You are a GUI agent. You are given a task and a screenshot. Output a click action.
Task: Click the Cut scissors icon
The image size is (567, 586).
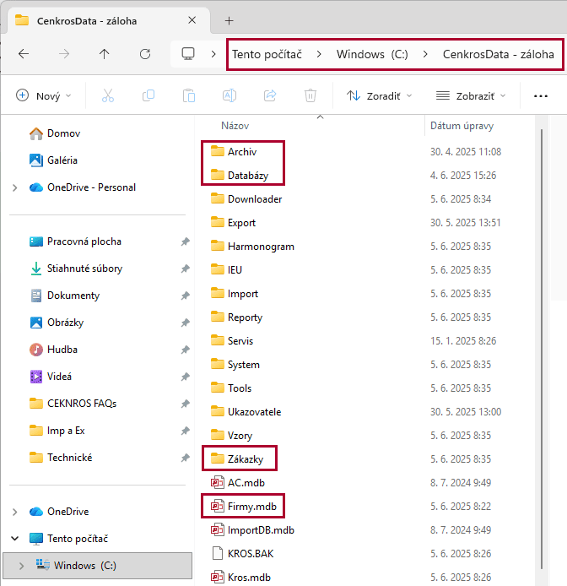click(x=107, y=95)
